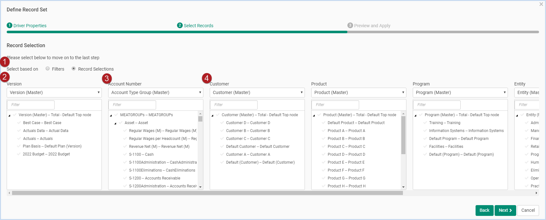Click the Program filter input field

coord(437,105)
